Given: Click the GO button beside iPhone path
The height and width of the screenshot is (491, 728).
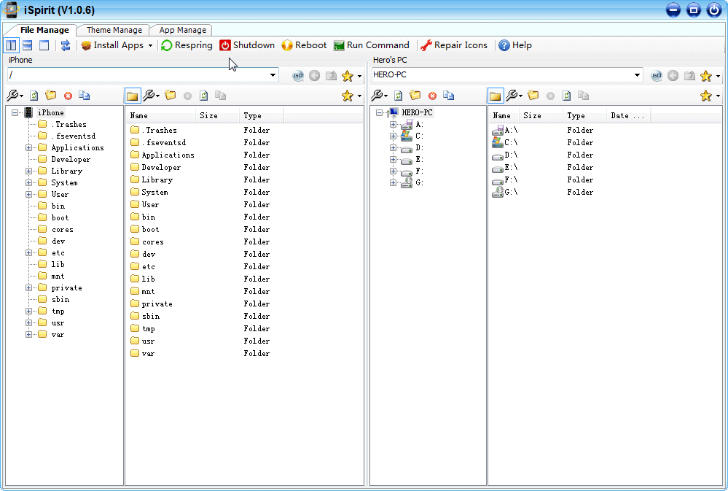Looking at the screenshot, I should pyautogui.click(x=298, y=76).
